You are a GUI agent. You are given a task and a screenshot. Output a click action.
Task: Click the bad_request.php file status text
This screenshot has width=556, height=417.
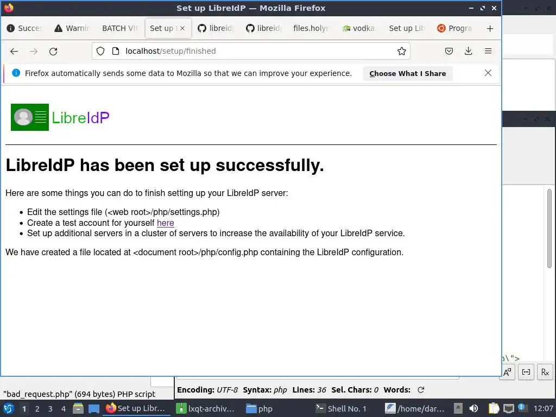click(x=79, y=394)
